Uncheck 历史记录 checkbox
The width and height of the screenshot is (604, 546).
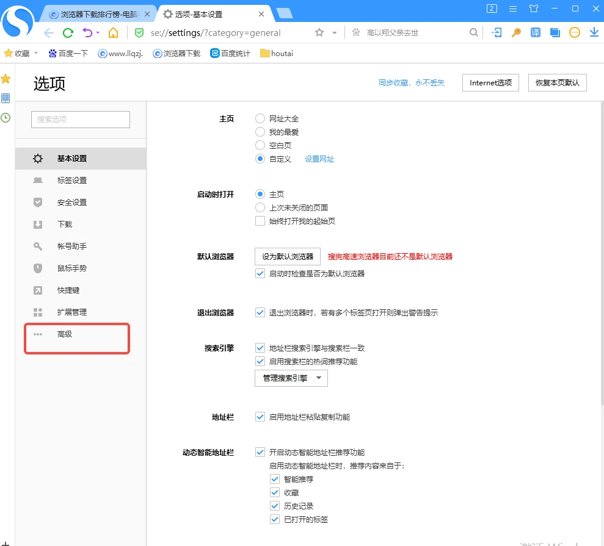point(275,506)
